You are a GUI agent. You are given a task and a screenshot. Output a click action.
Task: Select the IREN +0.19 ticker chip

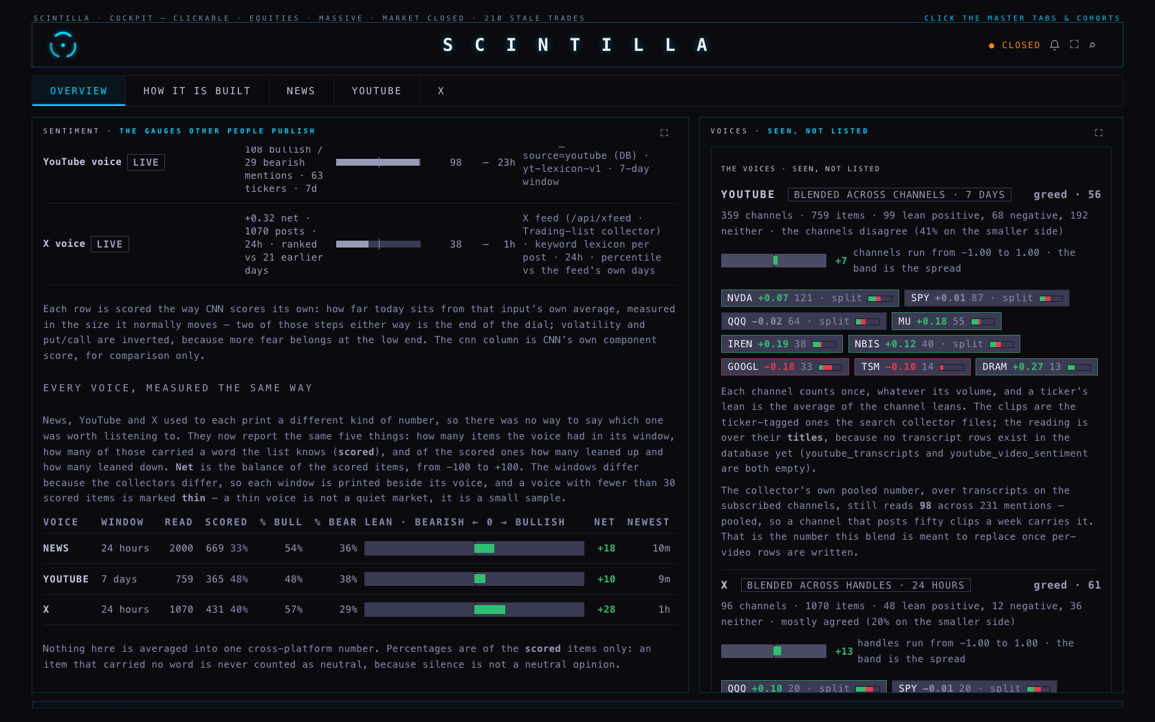click(x=782, y=344)
